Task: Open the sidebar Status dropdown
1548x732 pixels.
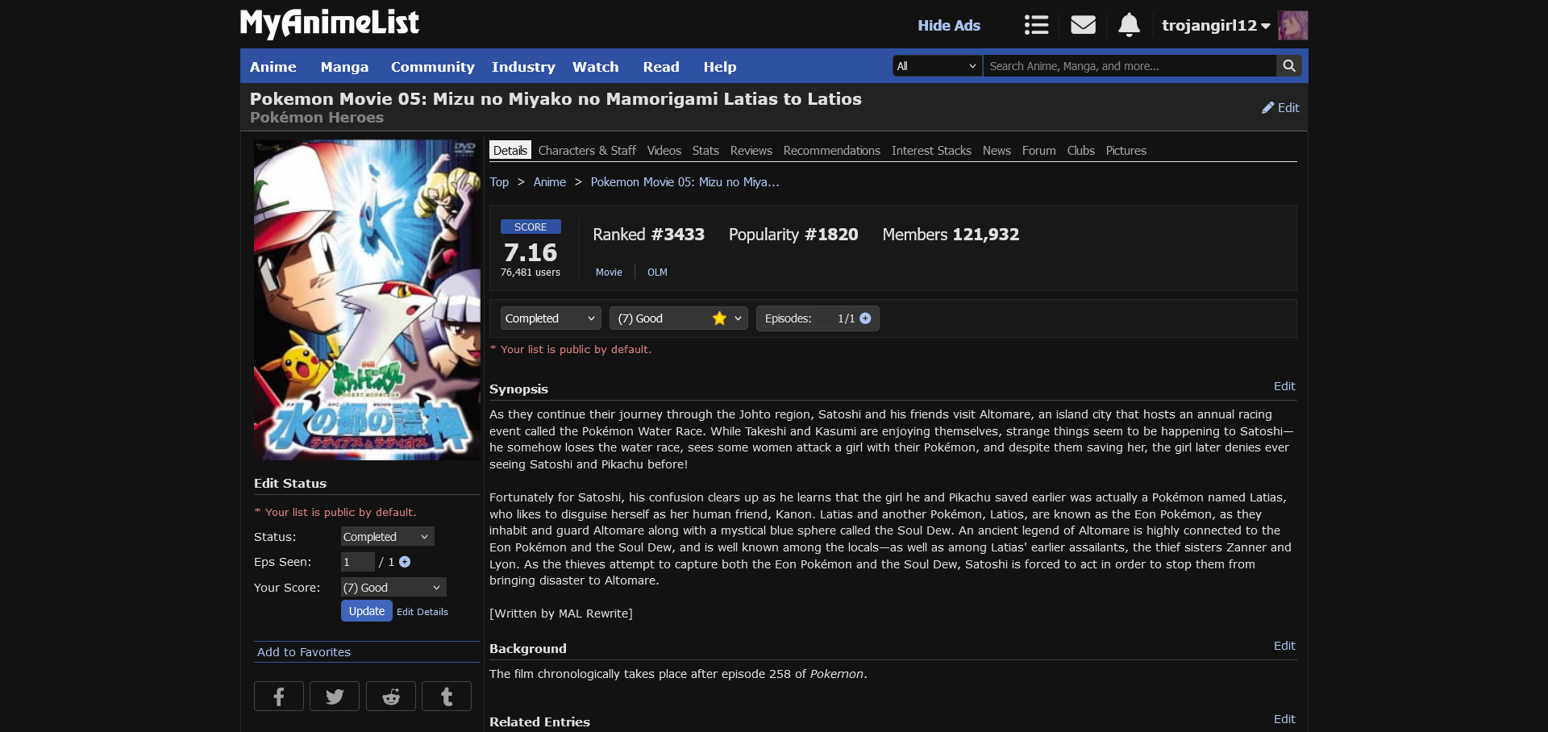Action: click(x=387, y=537)
